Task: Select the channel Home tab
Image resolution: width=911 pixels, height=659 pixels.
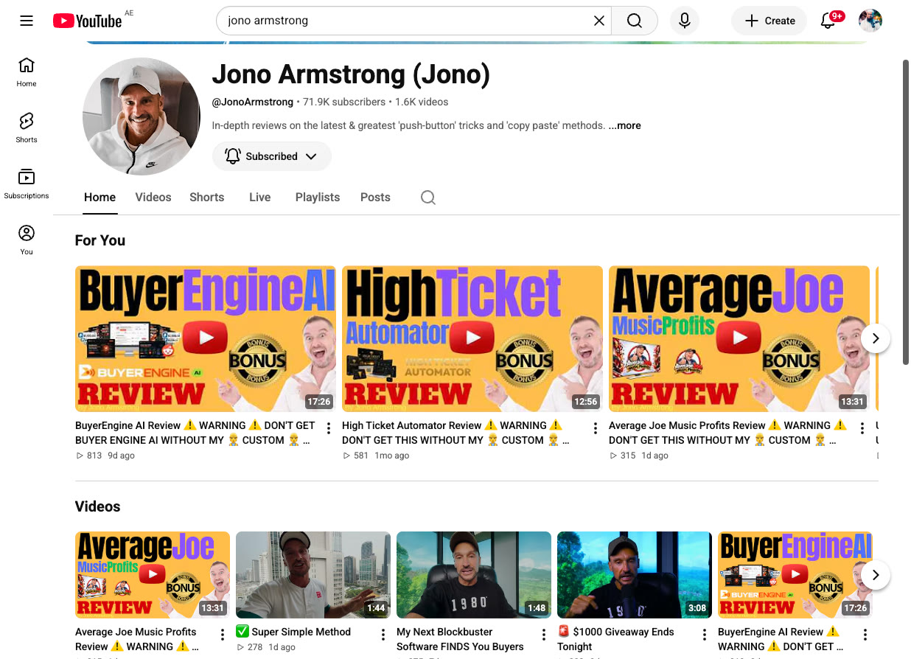Action: [x=100, y=197]
